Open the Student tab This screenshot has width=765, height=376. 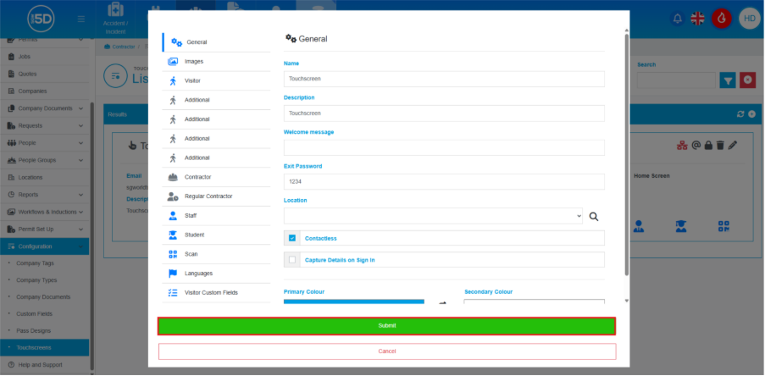216,235
